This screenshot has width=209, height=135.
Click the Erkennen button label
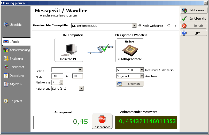134,84
